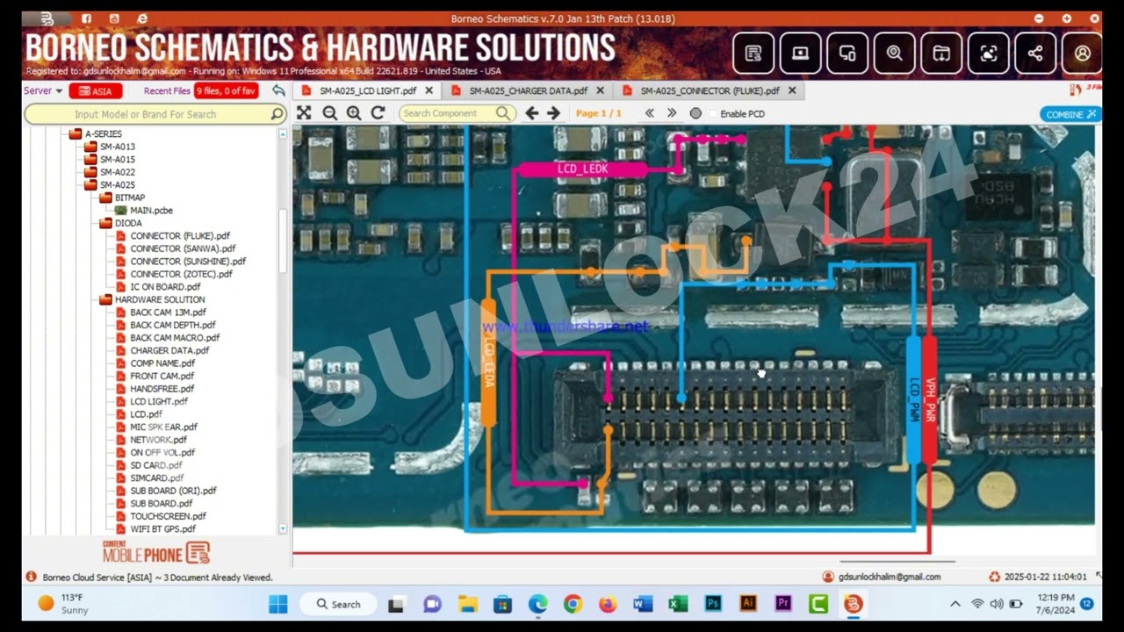Open Windows Start menu
This screenshot has width=1124, height=632.
(x=277, y=604)
